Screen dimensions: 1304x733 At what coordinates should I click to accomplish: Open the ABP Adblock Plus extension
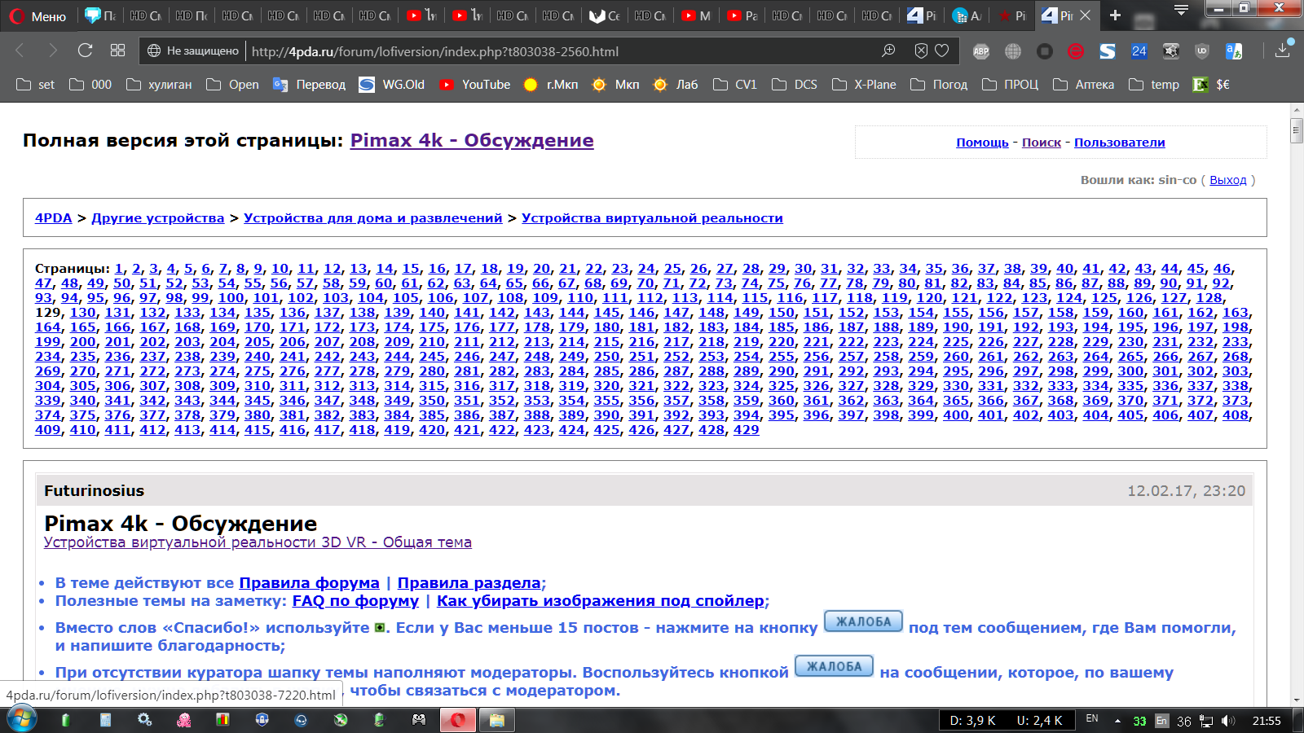(981, 51)
